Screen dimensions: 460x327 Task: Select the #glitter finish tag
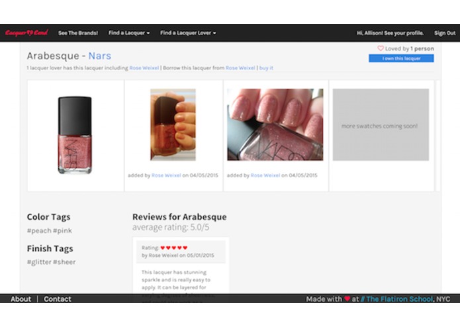tap(39, 262)
